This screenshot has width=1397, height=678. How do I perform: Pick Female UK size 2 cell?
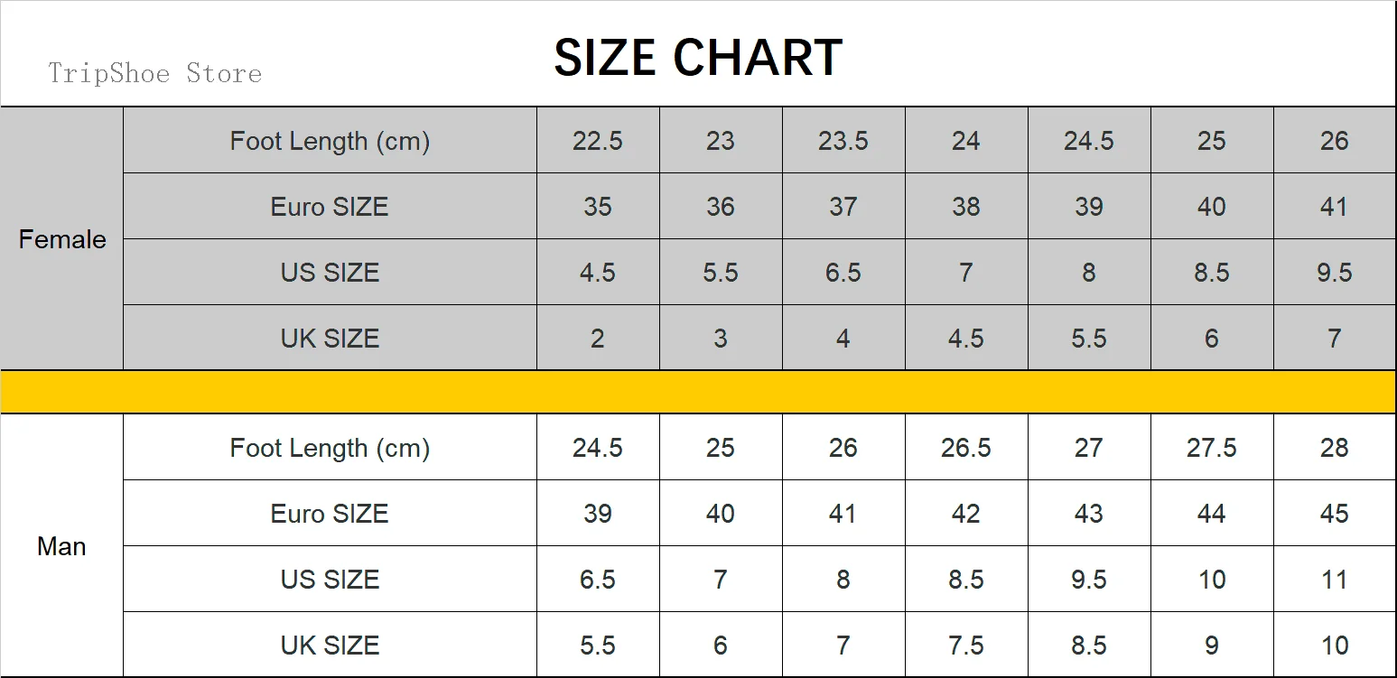click(598, 339)
